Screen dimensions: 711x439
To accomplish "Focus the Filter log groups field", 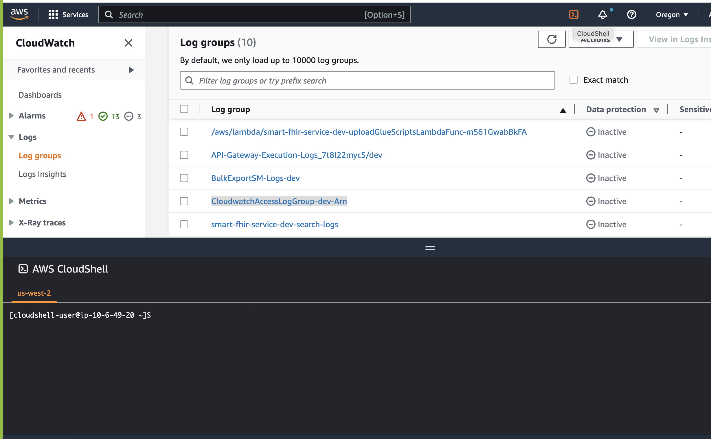I will pyautogui.click(x=367, y=80).
